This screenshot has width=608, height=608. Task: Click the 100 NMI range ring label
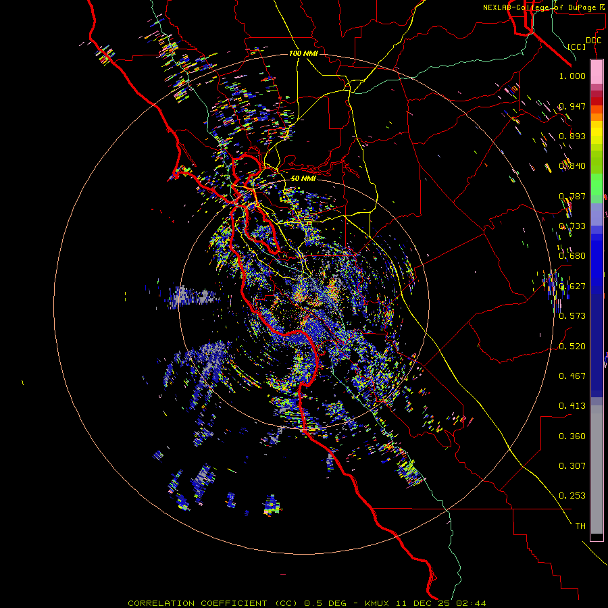click(303, 53)
